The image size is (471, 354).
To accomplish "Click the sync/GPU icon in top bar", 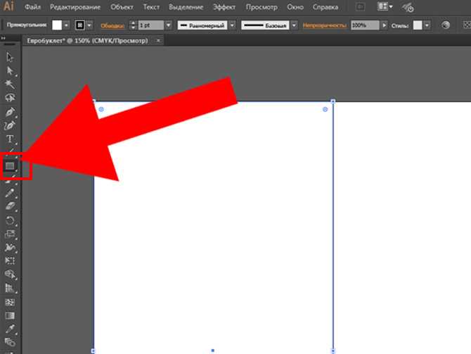I will [x=408, y=8].
